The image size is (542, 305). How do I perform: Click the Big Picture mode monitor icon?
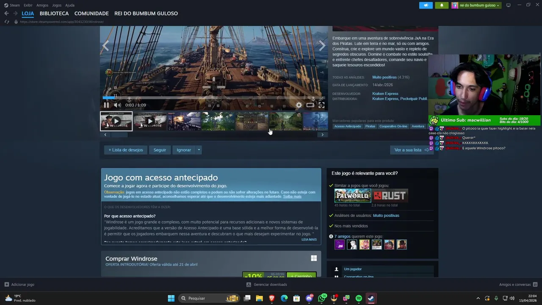click(509, 5)
